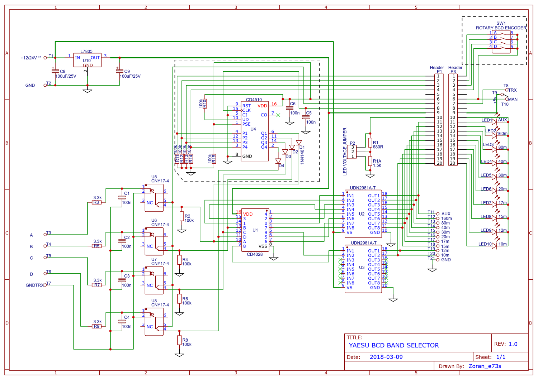Click capacitor C1 100n near U5
The height and width of the screenshot is (380, 538).
[x=122, y=197]
